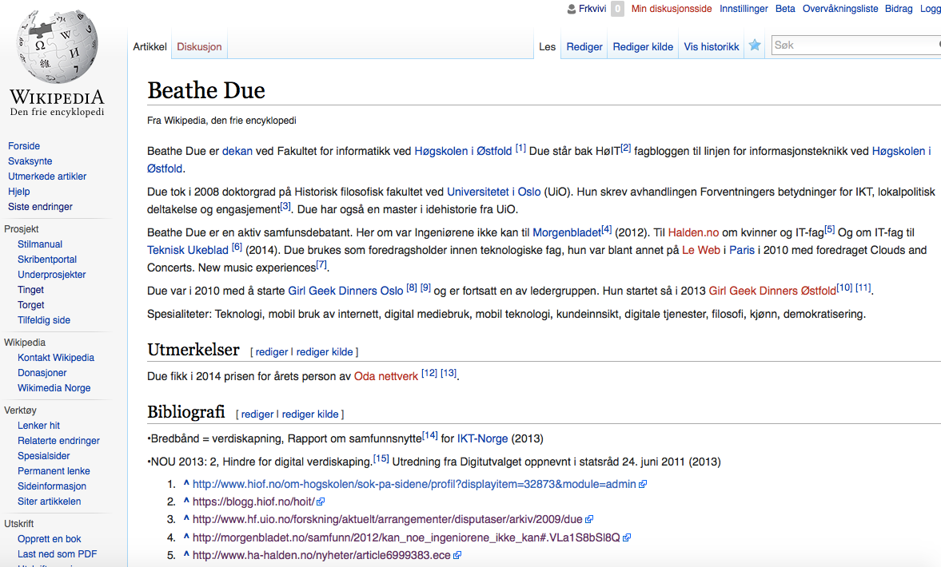The image size is (941, 567).
Task: Click external link icon after ha-halden.no reference
Action: tap(457, 556)
